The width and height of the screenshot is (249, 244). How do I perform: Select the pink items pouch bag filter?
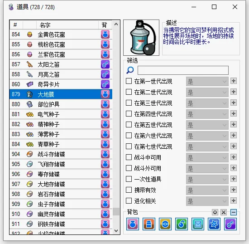(133, 224)
